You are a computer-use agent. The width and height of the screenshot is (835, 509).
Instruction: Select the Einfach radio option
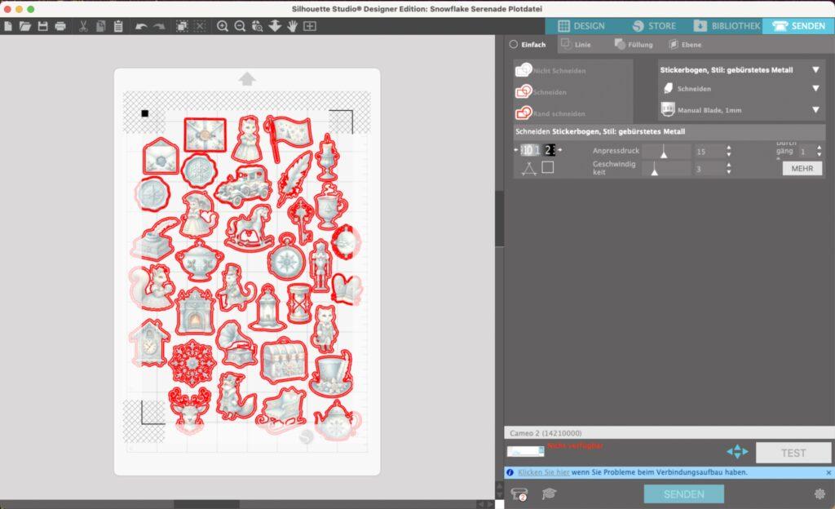pos(514,45)
